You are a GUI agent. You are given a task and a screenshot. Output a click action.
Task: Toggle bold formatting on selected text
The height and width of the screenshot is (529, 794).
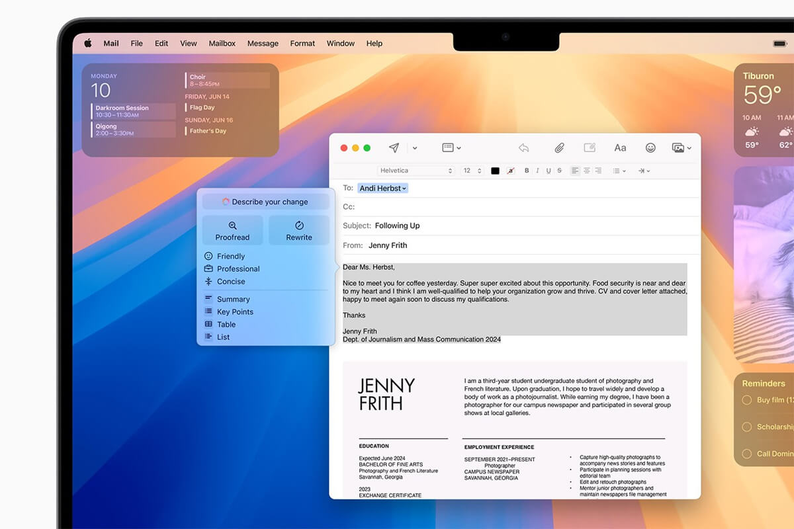coord(527,171)
